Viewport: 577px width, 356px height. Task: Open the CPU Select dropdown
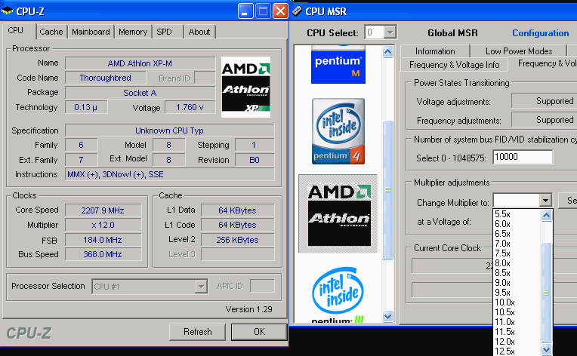point(390,32)
